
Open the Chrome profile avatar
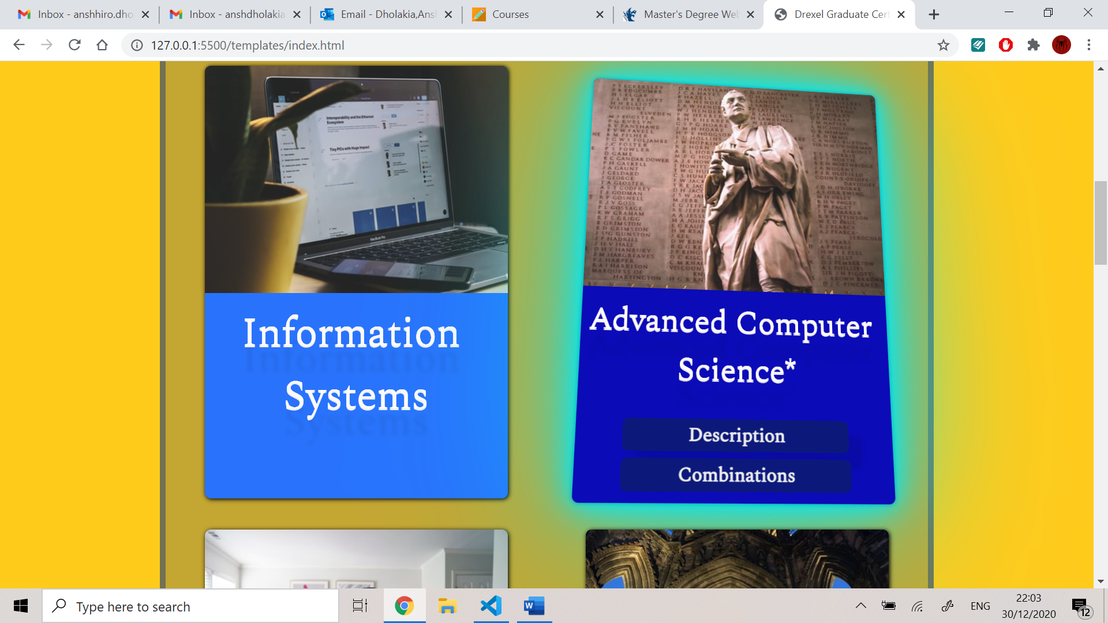(x=1061, y=45)
